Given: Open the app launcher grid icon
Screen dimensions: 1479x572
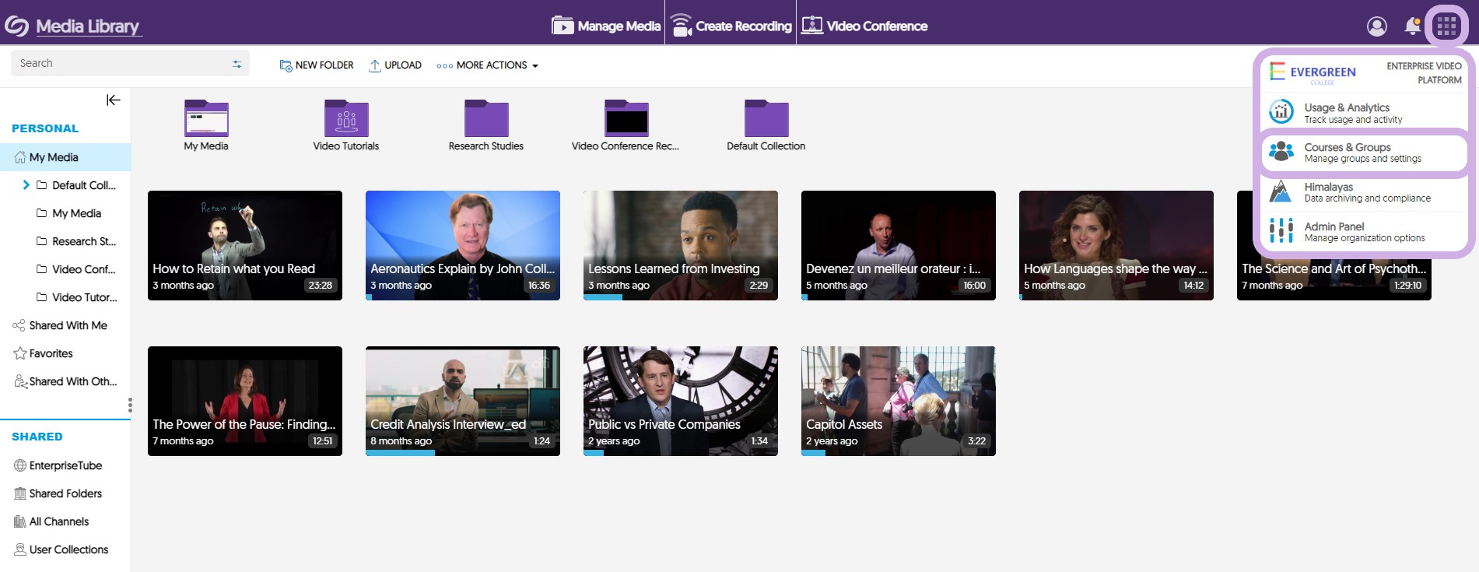Looking at the screenshot, I should point(1446,26).
